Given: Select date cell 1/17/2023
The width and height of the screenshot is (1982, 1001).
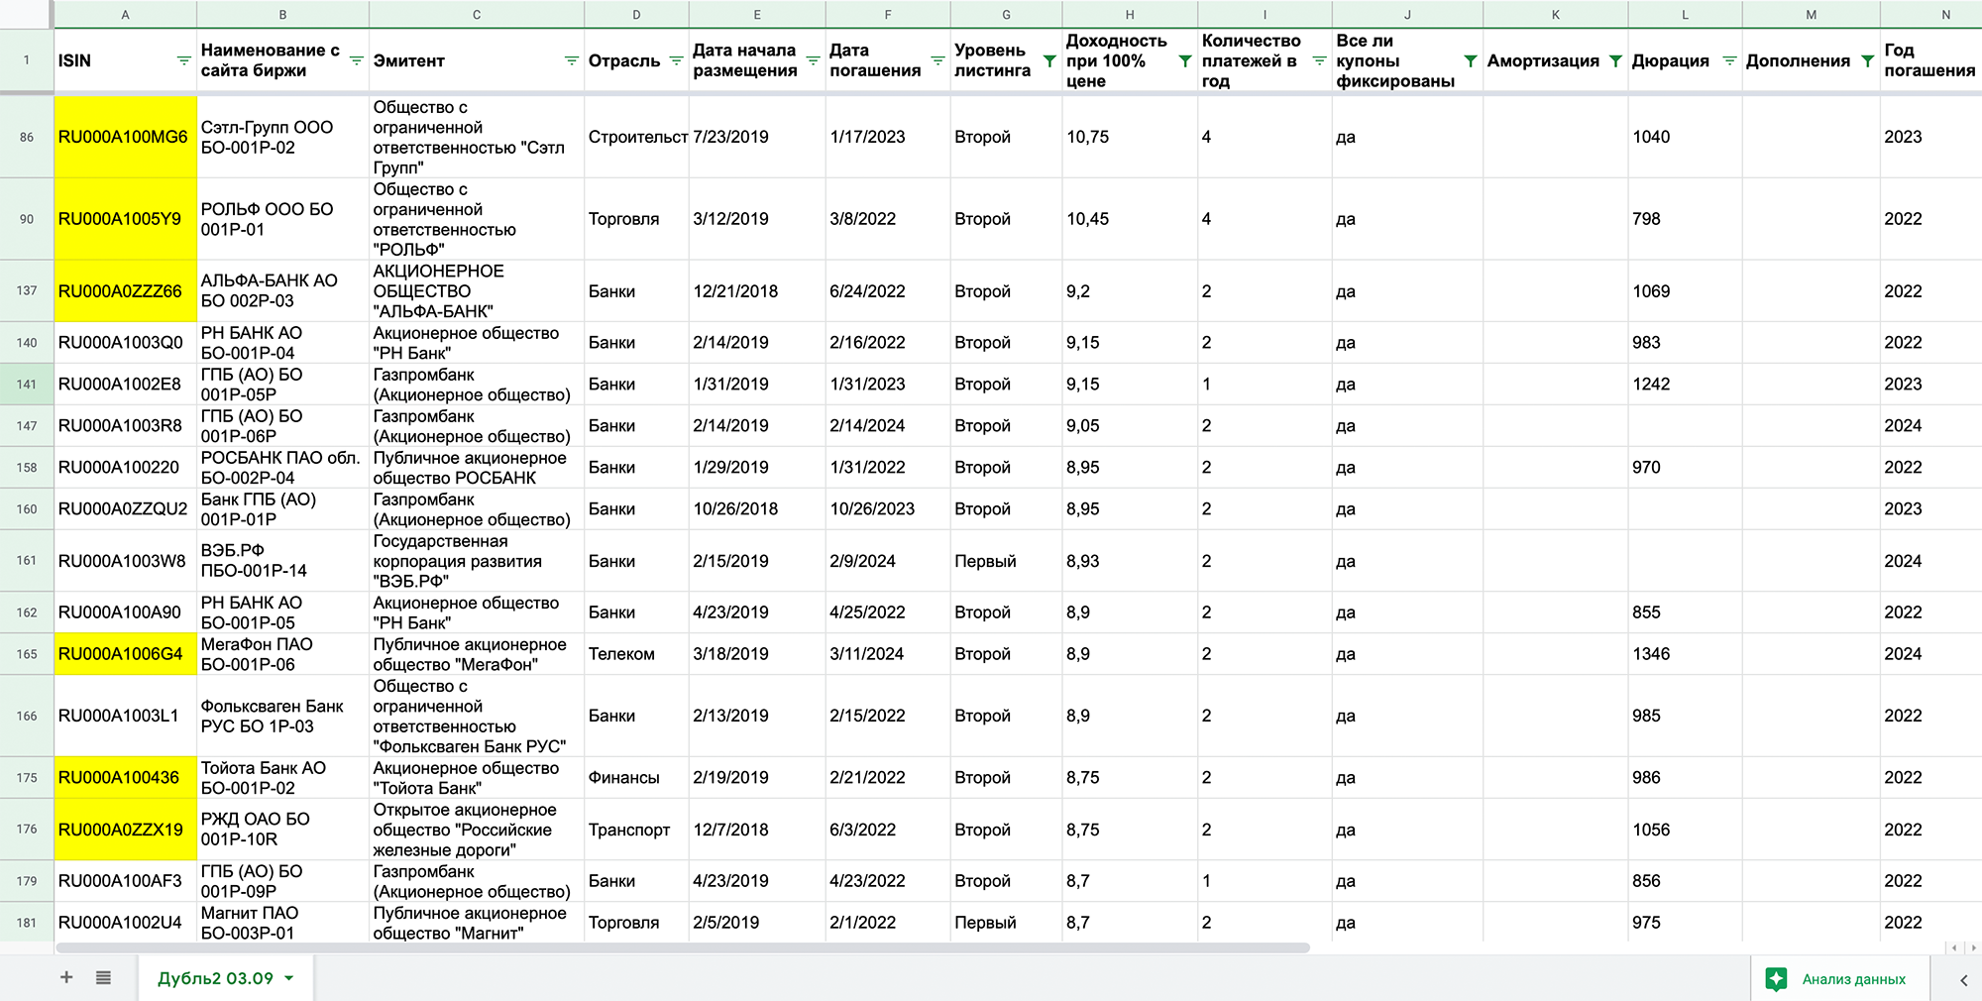Looking at the screenshot, I should [x=888, y=137].
